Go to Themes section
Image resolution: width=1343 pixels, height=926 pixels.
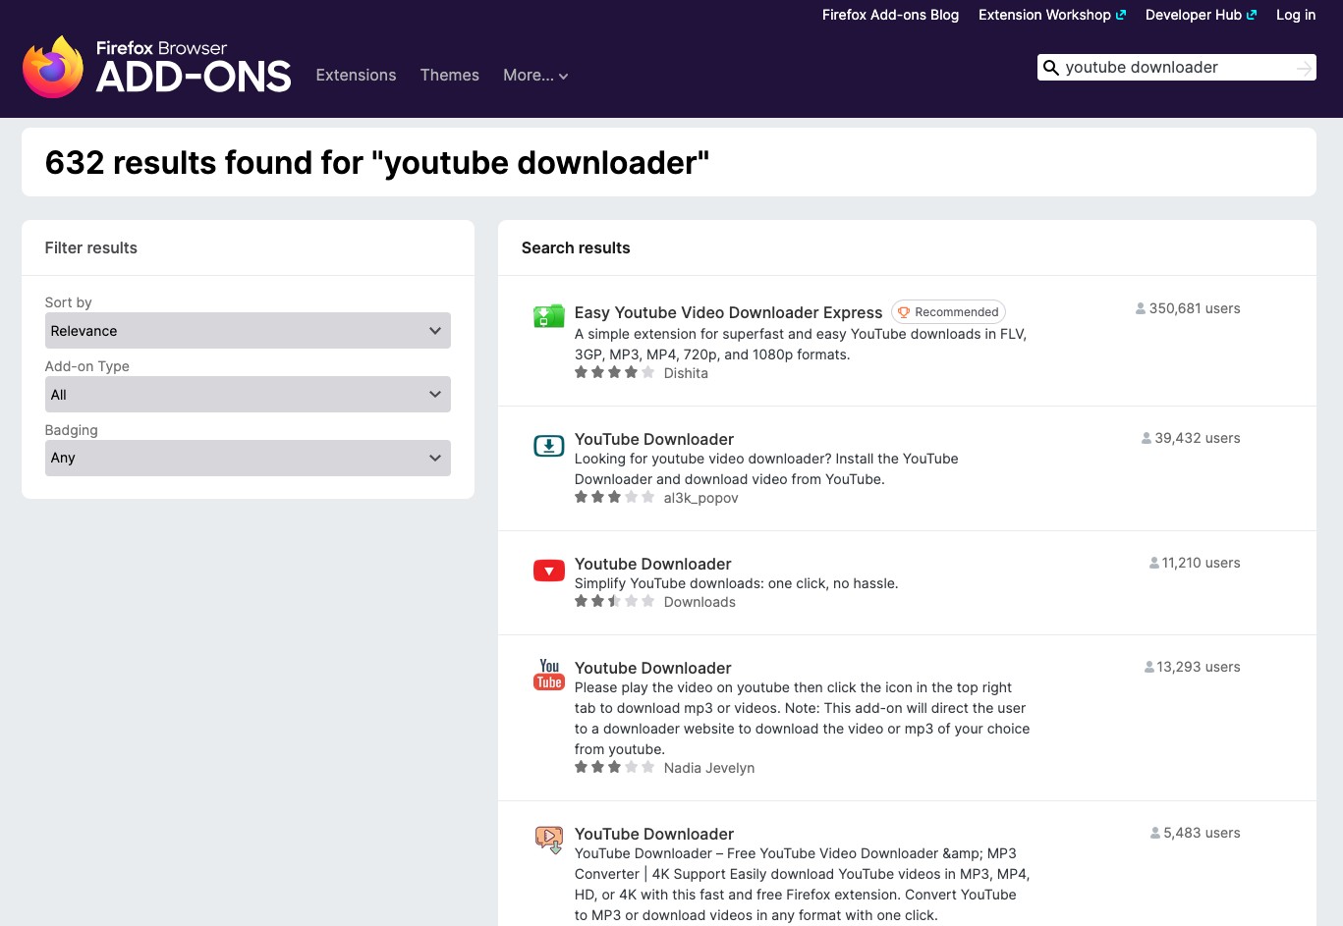click(450, 76)
